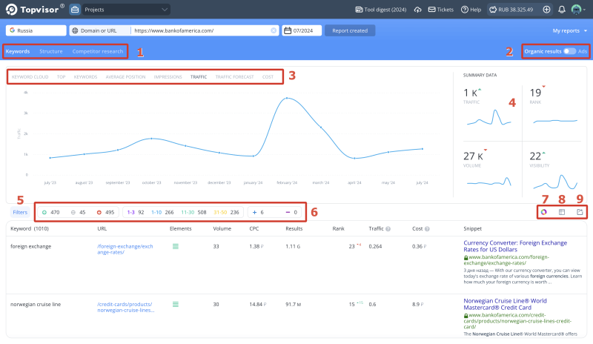Open /credit-cards/products/norwegian-cruise-lines URL link
This screenshot has height=344, width=593.
pos(125,307)
